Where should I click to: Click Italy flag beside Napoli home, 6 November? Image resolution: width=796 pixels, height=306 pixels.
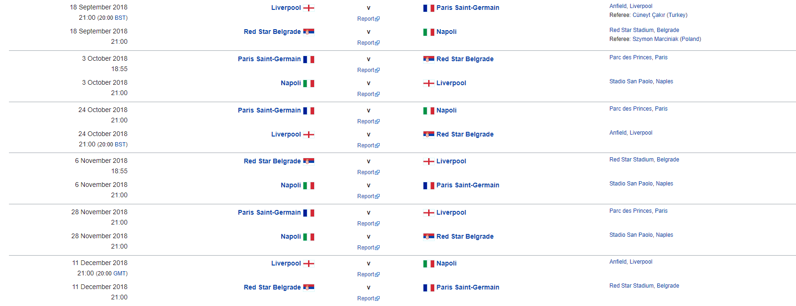click(x=309, y=185)
